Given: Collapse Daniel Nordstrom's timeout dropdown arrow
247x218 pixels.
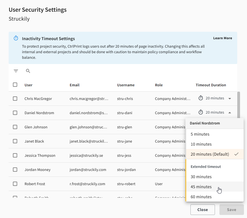Looking at the screenshot, I should (x=230, y=112).
